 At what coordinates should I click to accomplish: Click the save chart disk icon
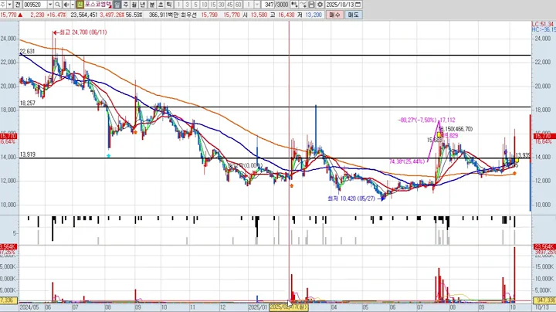coord(311,5)
